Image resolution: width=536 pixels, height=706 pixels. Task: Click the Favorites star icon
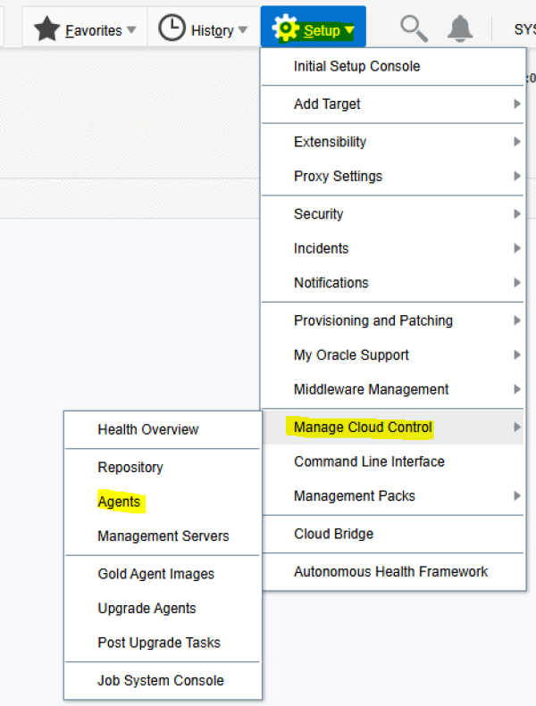(x=46, y=29)
